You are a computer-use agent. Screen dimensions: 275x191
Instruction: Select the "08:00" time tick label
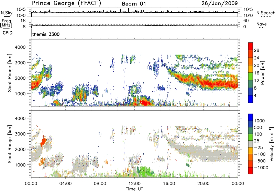(100, 184)
